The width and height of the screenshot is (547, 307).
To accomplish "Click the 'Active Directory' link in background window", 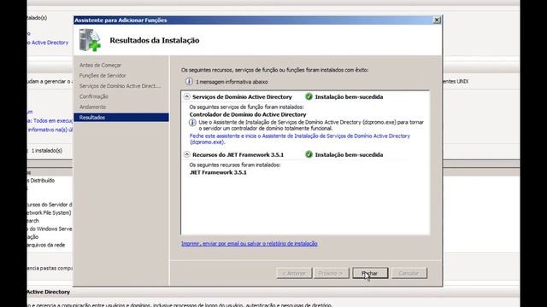I will pyautogui.click(x=48, y=43).
